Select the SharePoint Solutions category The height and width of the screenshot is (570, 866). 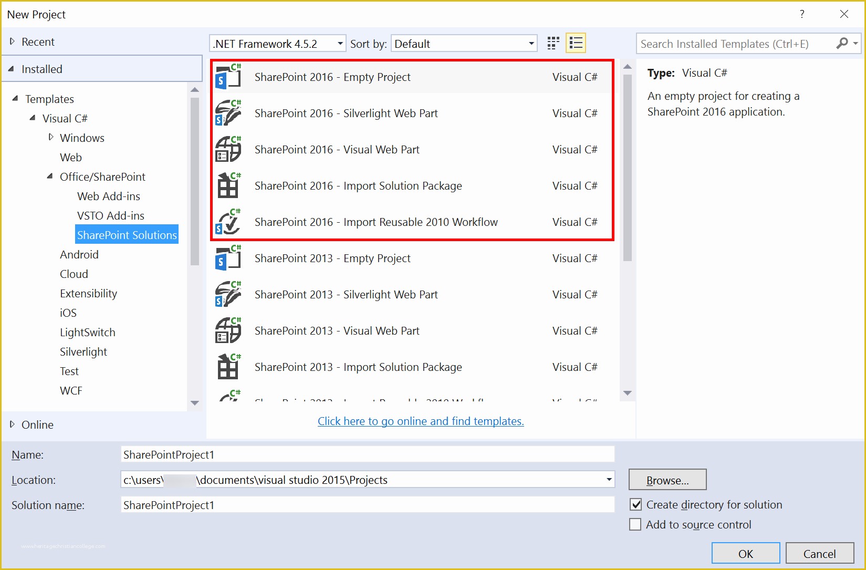[x=127, y=235]
